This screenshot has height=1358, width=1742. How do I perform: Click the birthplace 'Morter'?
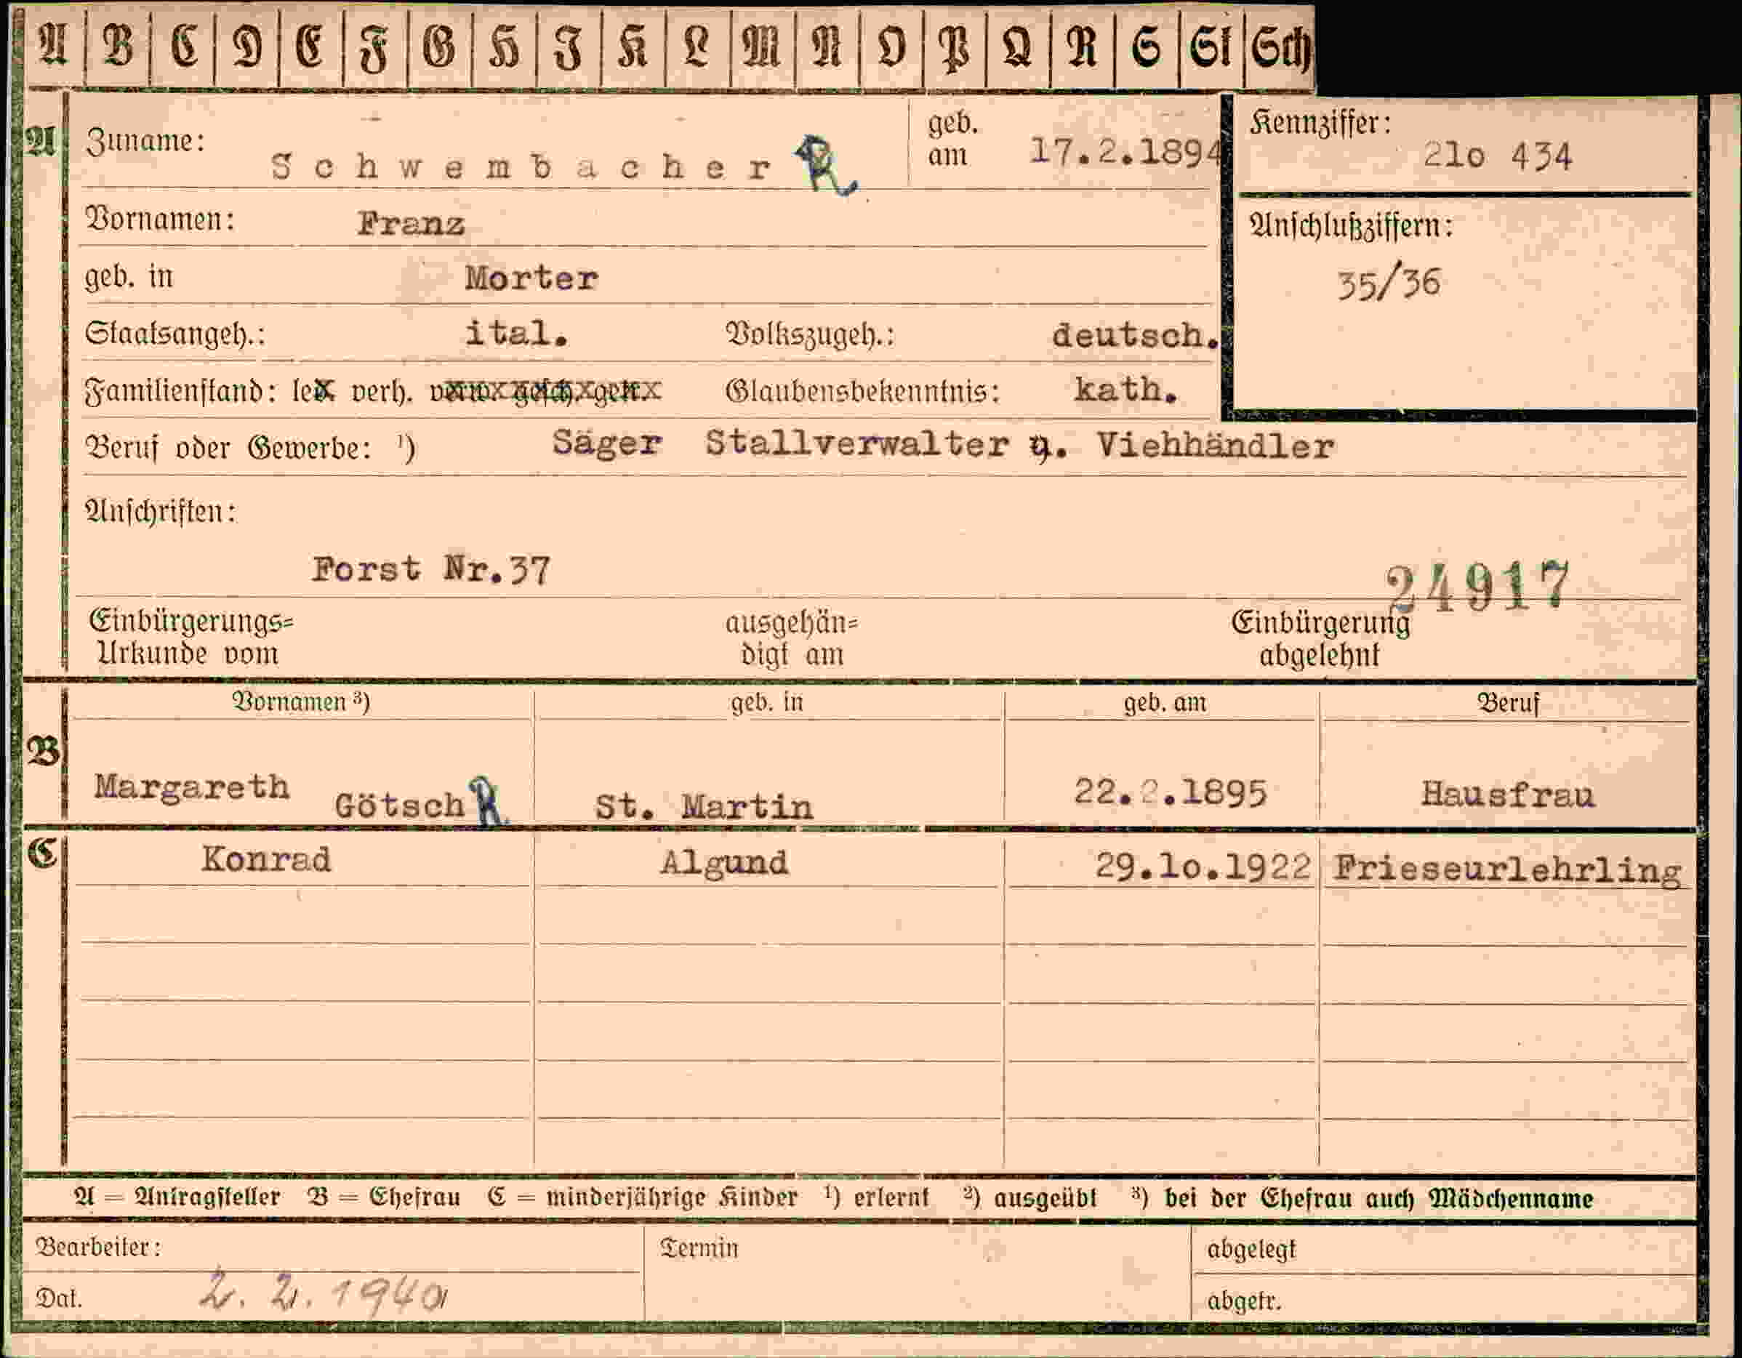(x=531, y=279)
